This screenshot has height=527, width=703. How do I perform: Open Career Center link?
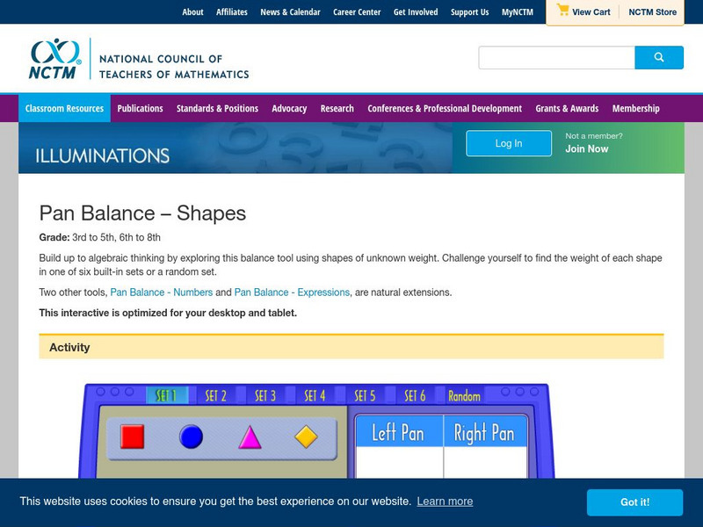(357, 12)
